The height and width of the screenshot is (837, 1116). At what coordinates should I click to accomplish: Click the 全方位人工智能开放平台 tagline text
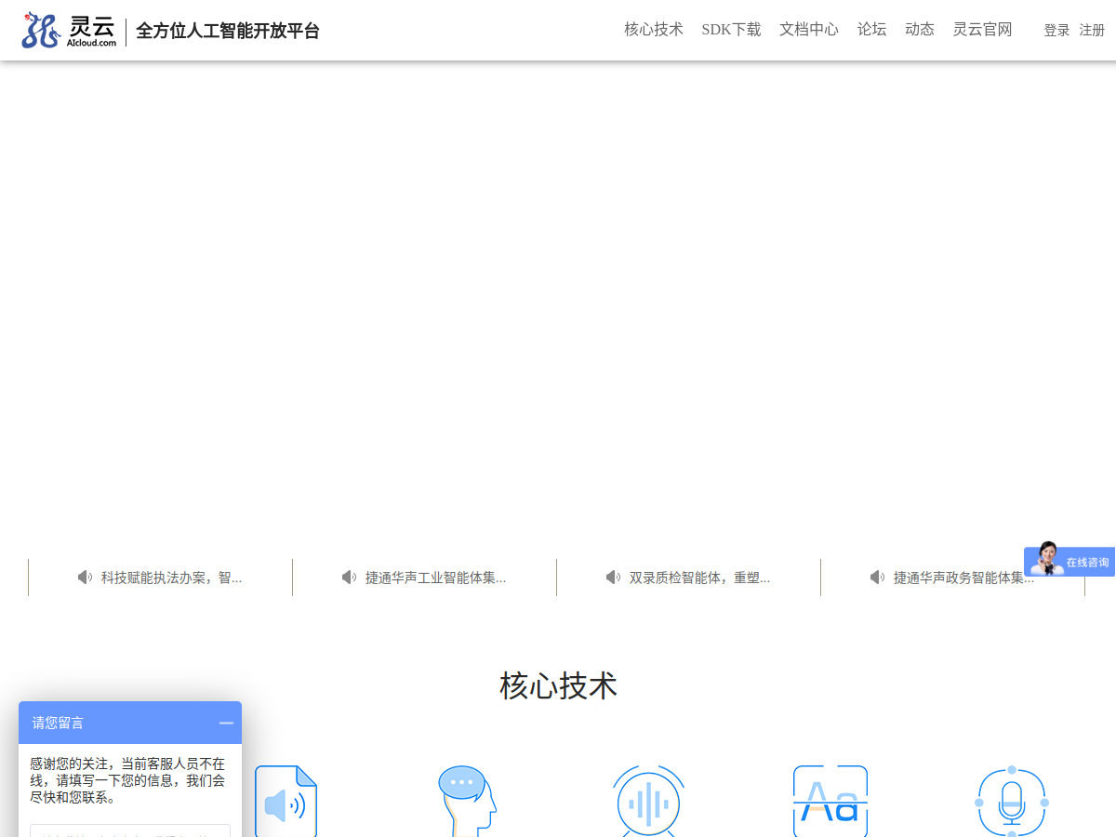(x=228, y=31)
